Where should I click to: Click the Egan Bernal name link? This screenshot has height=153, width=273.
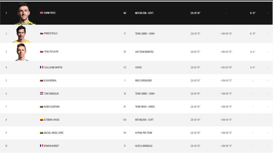point(50,80)
